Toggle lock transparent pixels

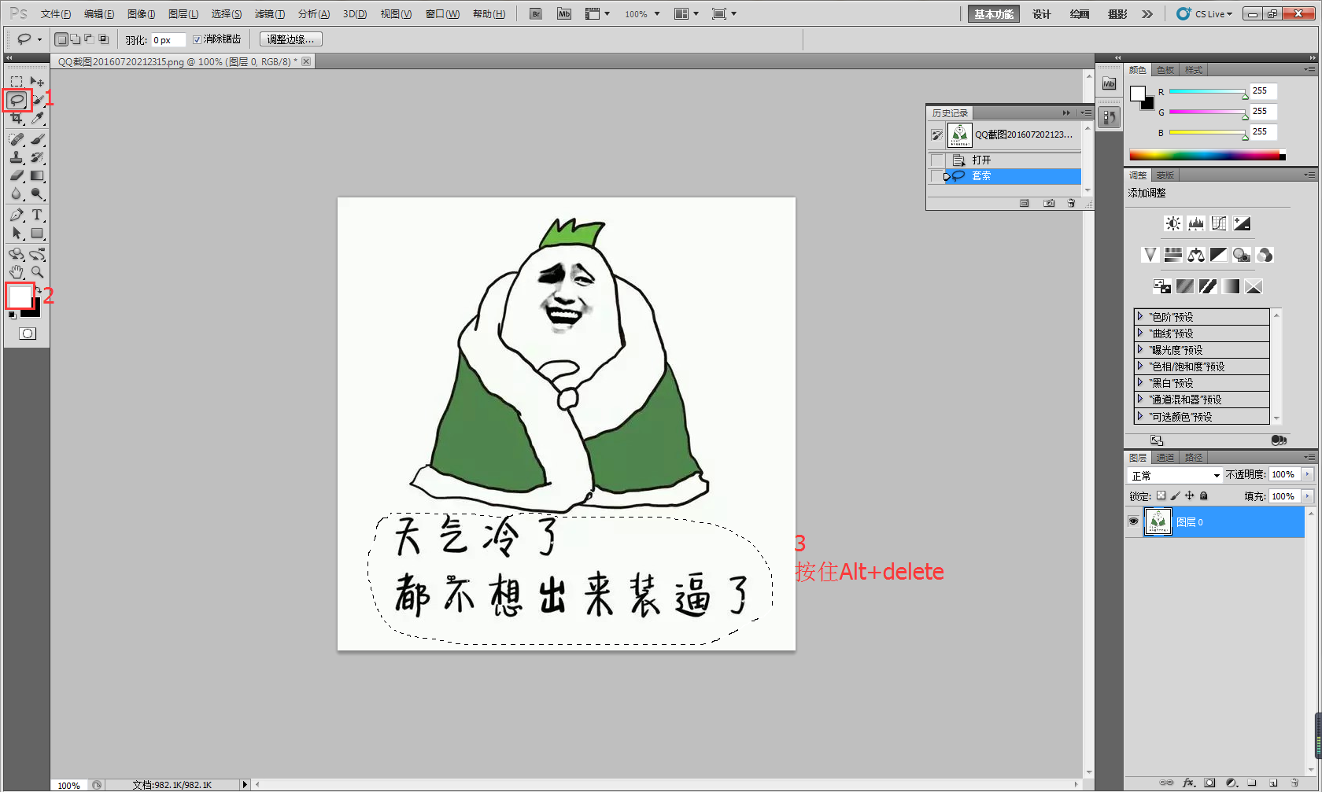(1161, 495)
